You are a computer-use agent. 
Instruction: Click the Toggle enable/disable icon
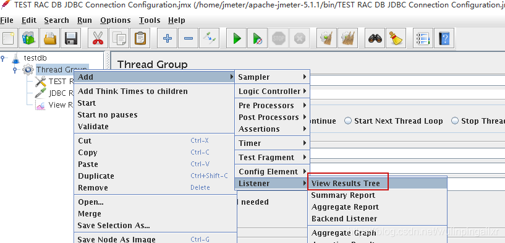tap(210, 38)
